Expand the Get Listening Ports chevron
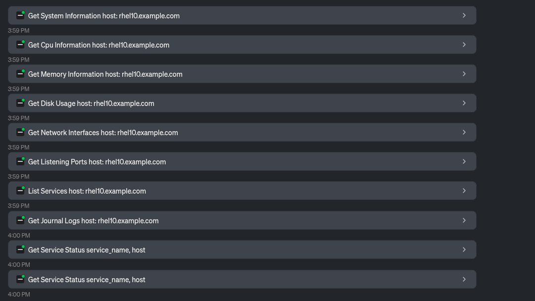 pos(464,162)
